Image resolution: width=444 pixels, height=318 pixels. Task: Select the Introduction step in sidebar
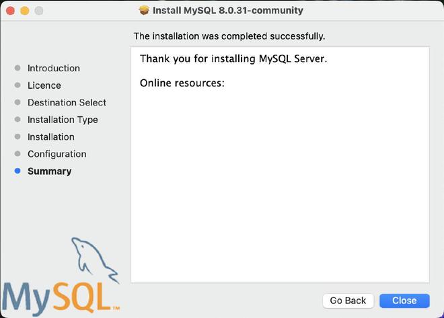tap(54, 68)
